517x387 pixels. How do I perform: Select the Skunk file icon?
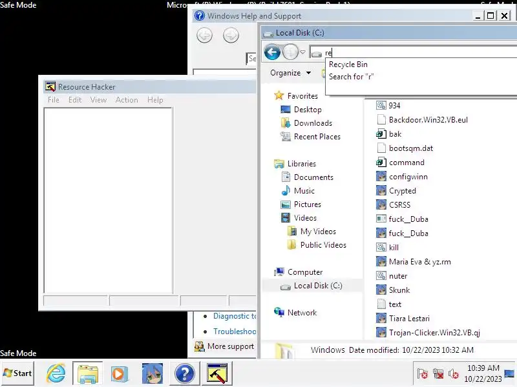(x=381, y=290)
